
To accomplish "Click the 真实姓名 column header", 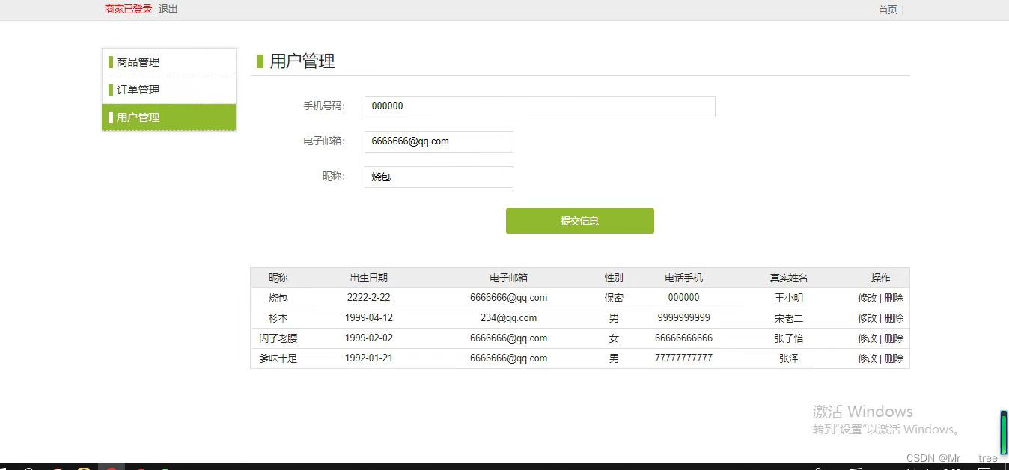I will click(789, 278).
